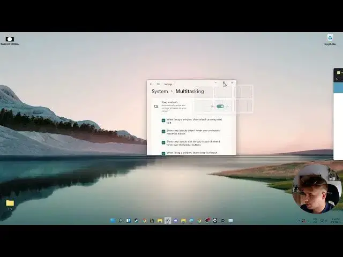The height and width of the screenshot is (257, 343).
Task: Turn off the Snap windows toggle
Action: pos(220,107)
